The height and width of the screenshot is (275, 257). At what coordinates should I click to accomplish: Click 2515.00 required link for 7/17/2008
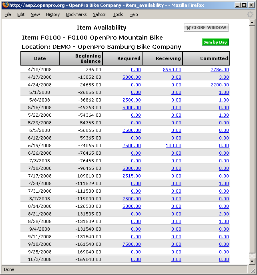(132, 176)
